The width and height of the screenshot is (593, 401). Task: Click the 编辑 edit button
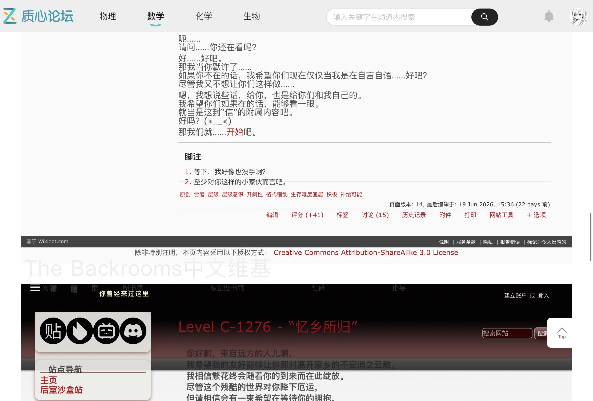tap(272, 215)
